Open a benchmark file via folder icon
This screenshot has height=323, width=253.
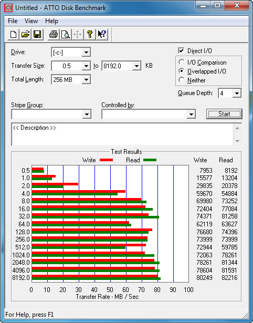click(25, 34)
